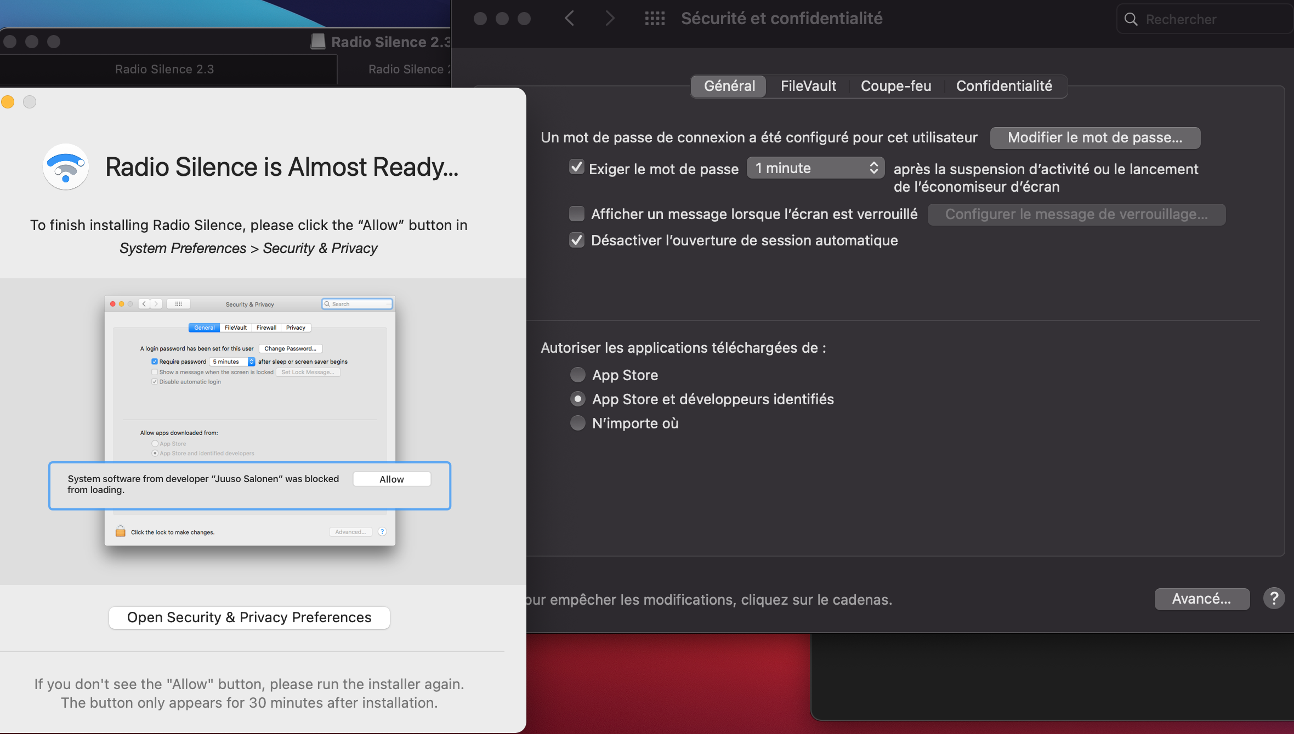1294x734 pixels.
Task: Select the App Store radio option
Action: [577, 375]
